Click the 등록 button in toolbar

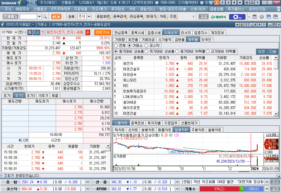[x=71, y=17]
